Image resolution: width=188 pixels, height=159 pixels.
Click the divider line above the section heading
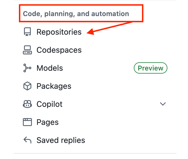tap(95, 0)
